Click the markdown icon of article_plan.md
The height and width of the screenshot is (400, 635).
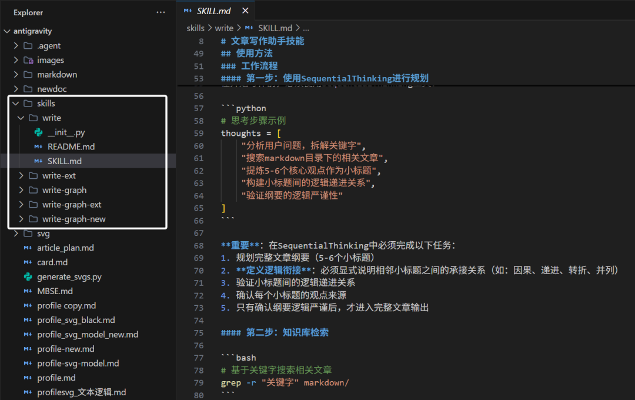pos(28,248)
